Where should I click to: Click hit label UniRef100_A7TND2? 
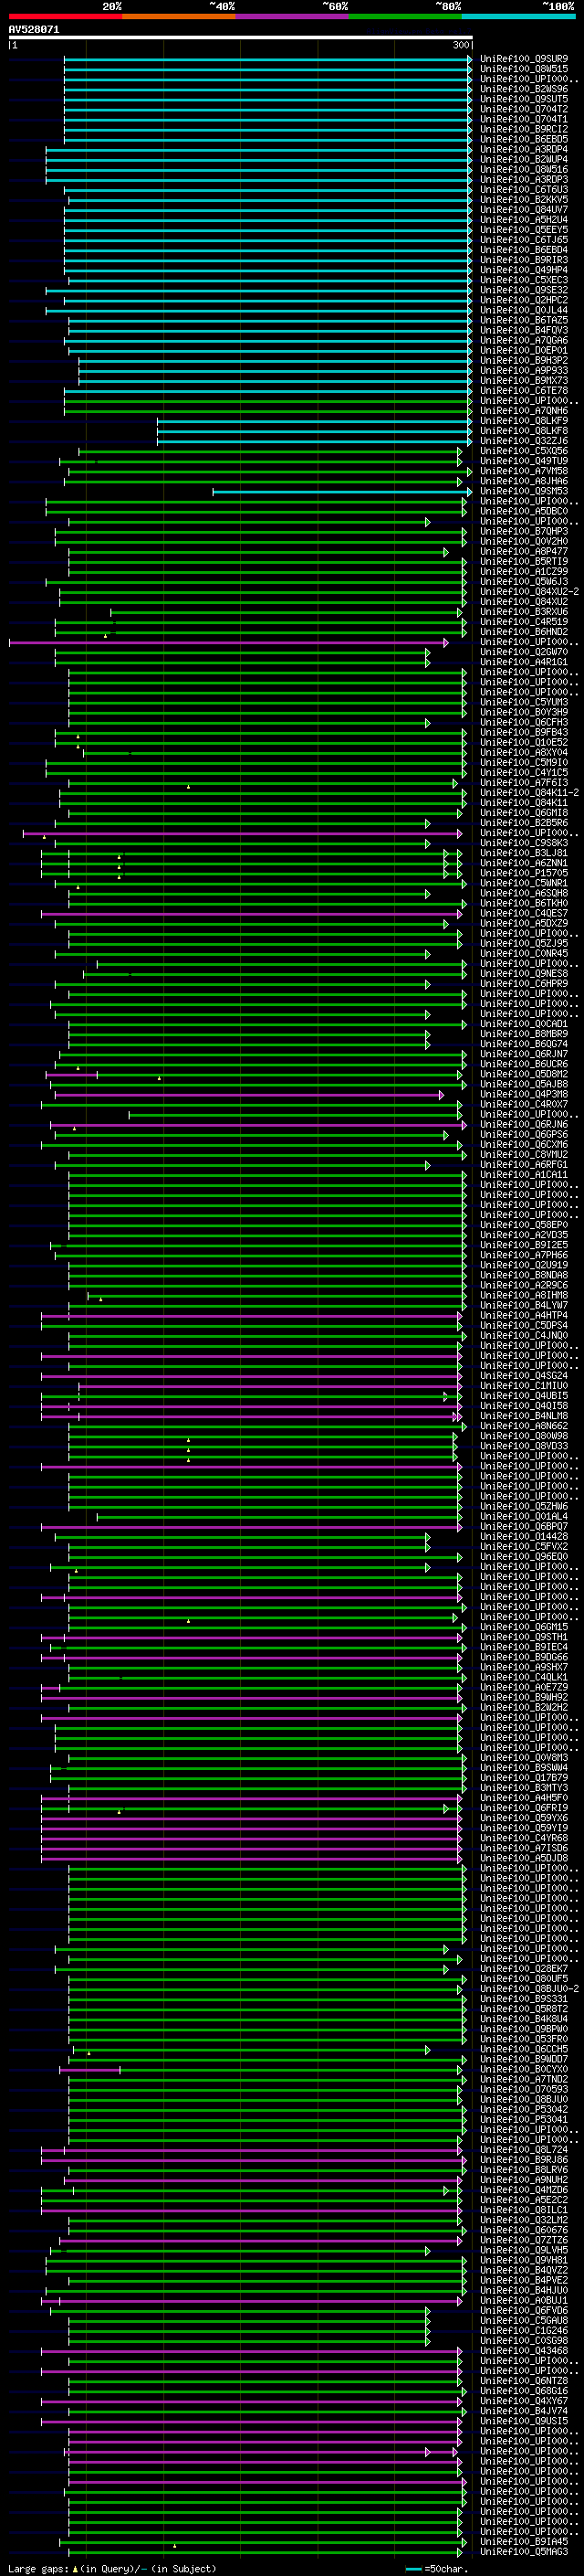(524, 2079)
